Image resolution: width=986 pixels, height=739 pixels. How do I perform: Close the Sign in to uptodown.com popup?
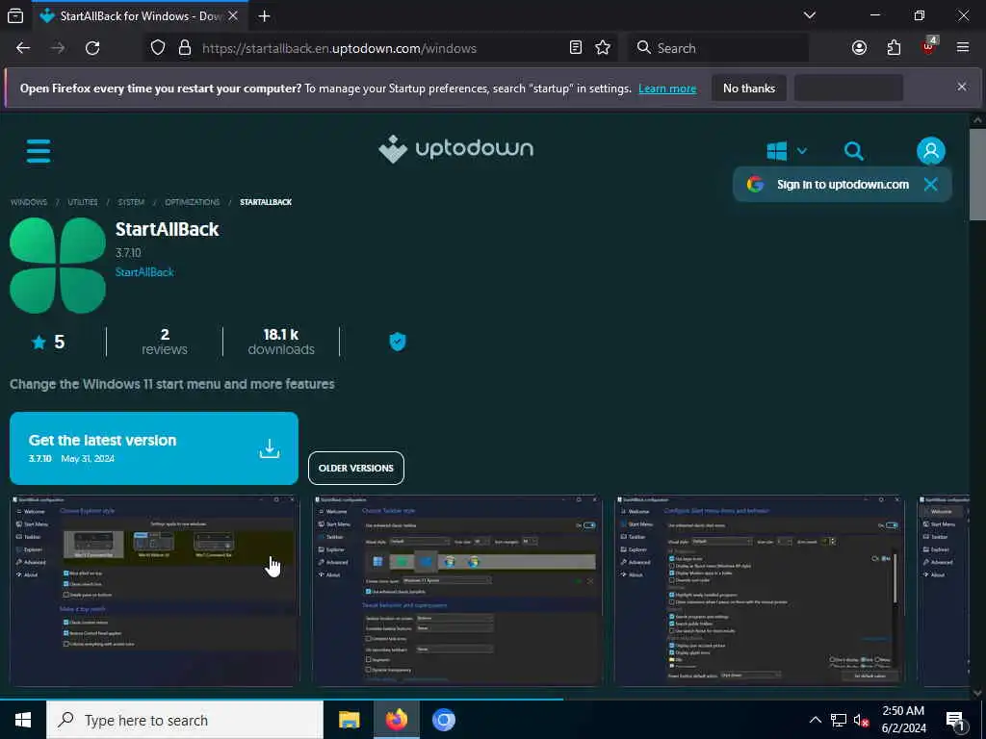click(931, 184)
